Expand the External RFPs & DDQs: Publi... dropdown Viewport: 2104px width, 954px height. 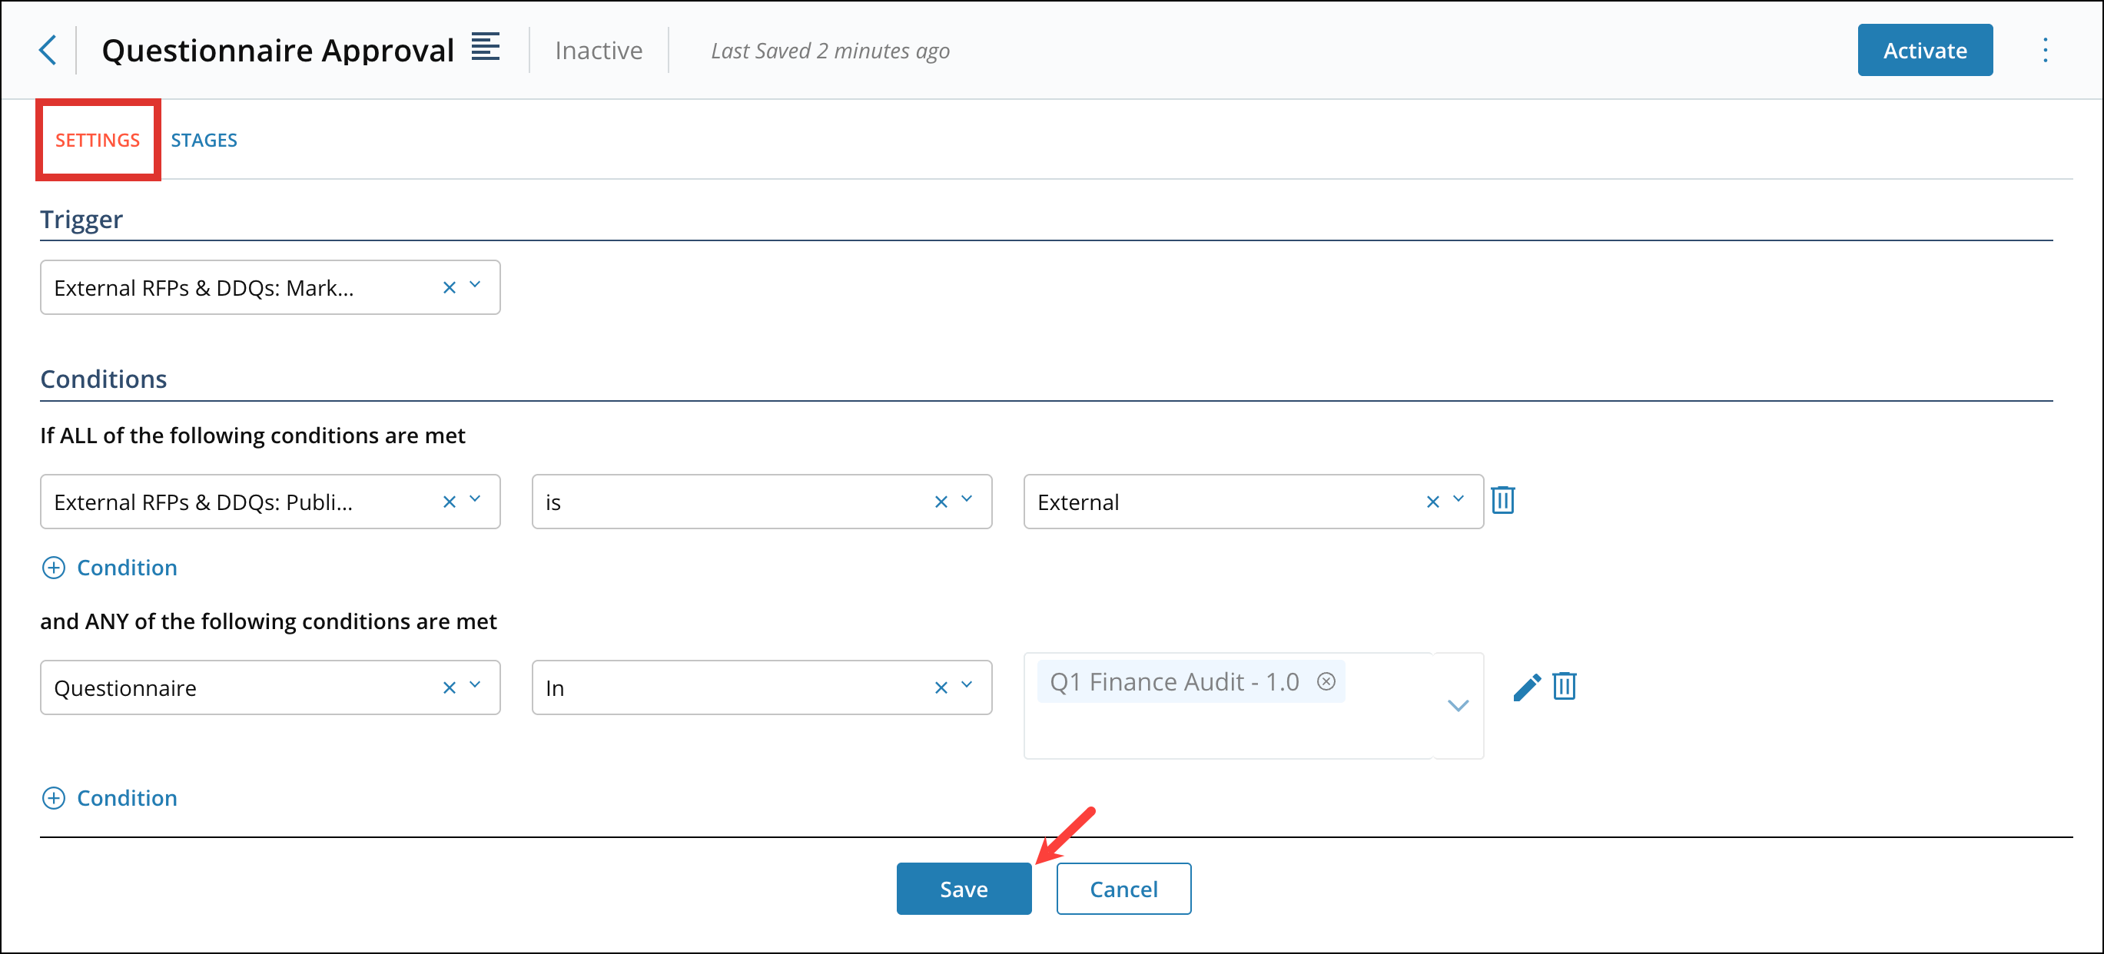click(x=475, y=499)
